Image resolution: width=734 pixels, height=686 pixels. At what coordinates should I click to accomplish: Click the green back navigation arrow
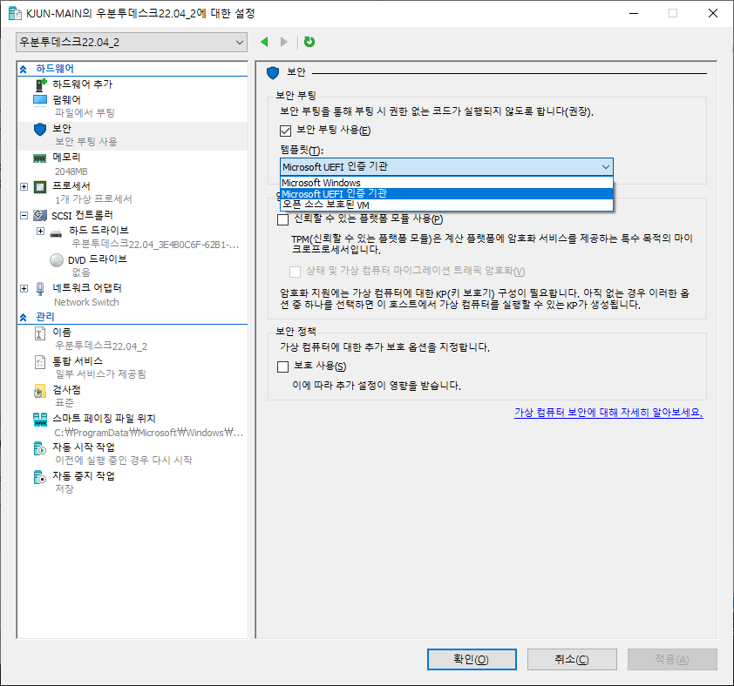tap(264, 42)
